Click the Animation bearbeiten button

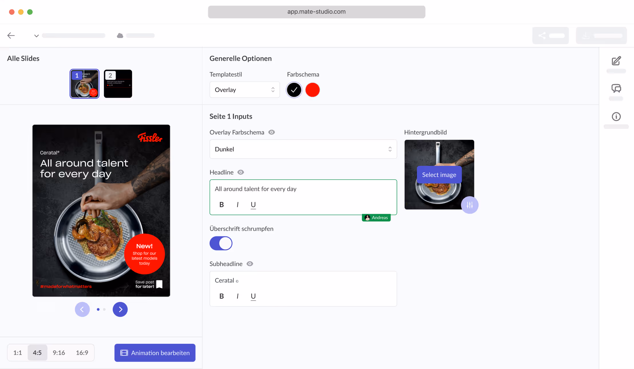155,353
